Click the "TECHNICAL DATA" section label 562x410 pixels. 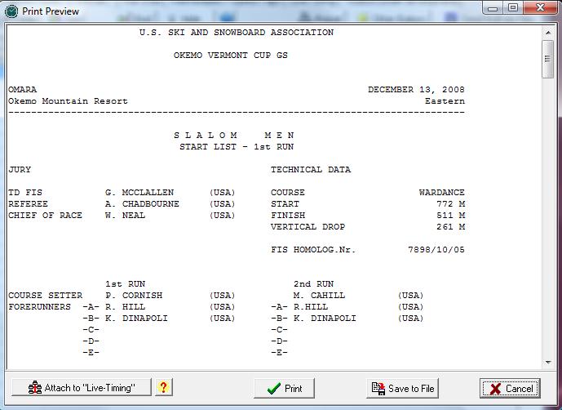click(311, 169)
